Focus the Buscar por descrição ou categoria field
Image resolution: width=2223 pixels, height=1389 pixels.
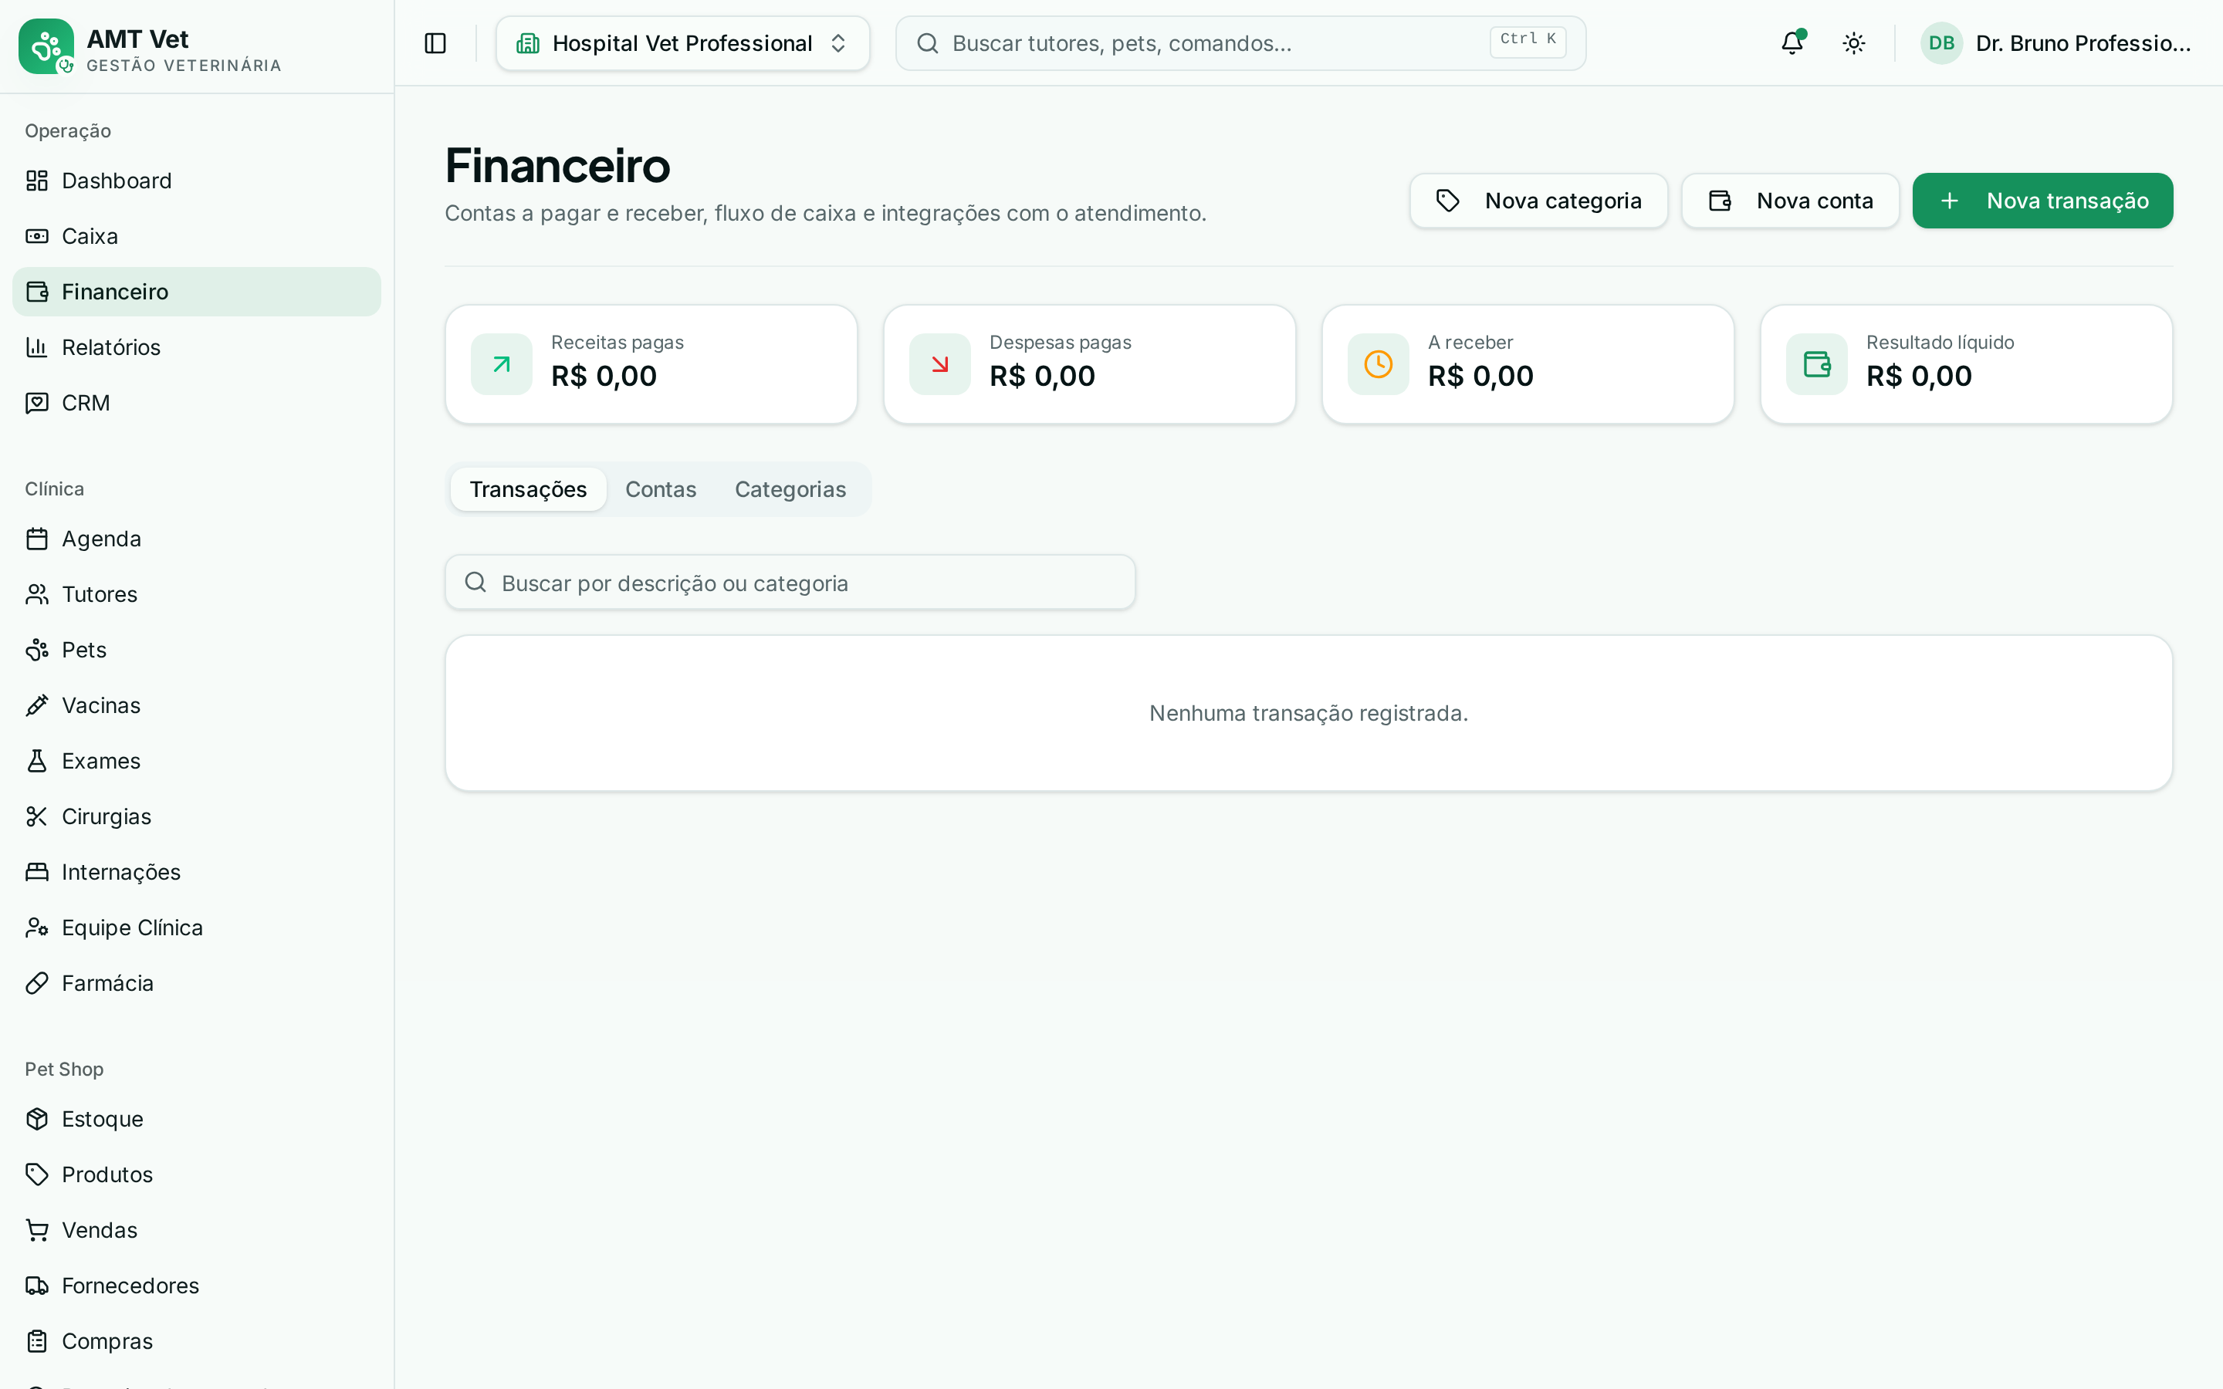point(790,583)
